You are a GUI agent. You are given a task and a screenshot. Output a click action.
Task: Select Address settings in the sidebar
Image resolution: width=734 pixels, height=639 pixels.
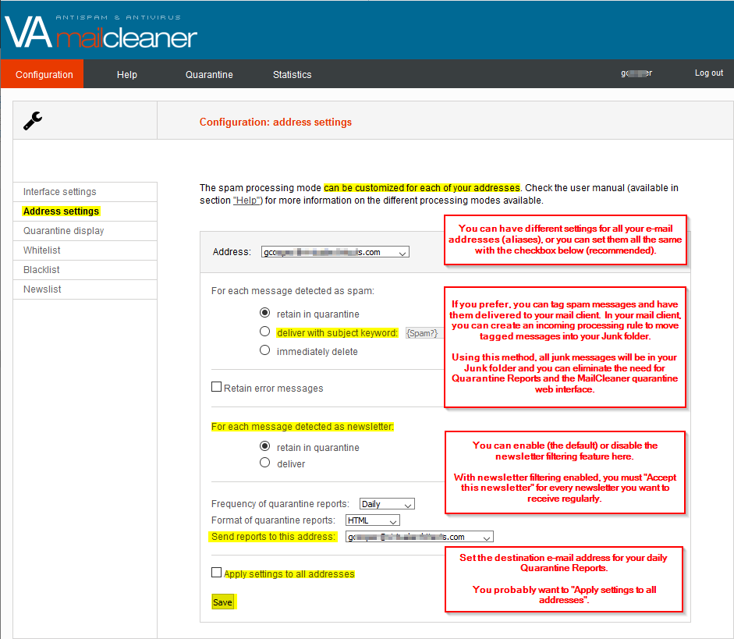click(x=85, y=211)
